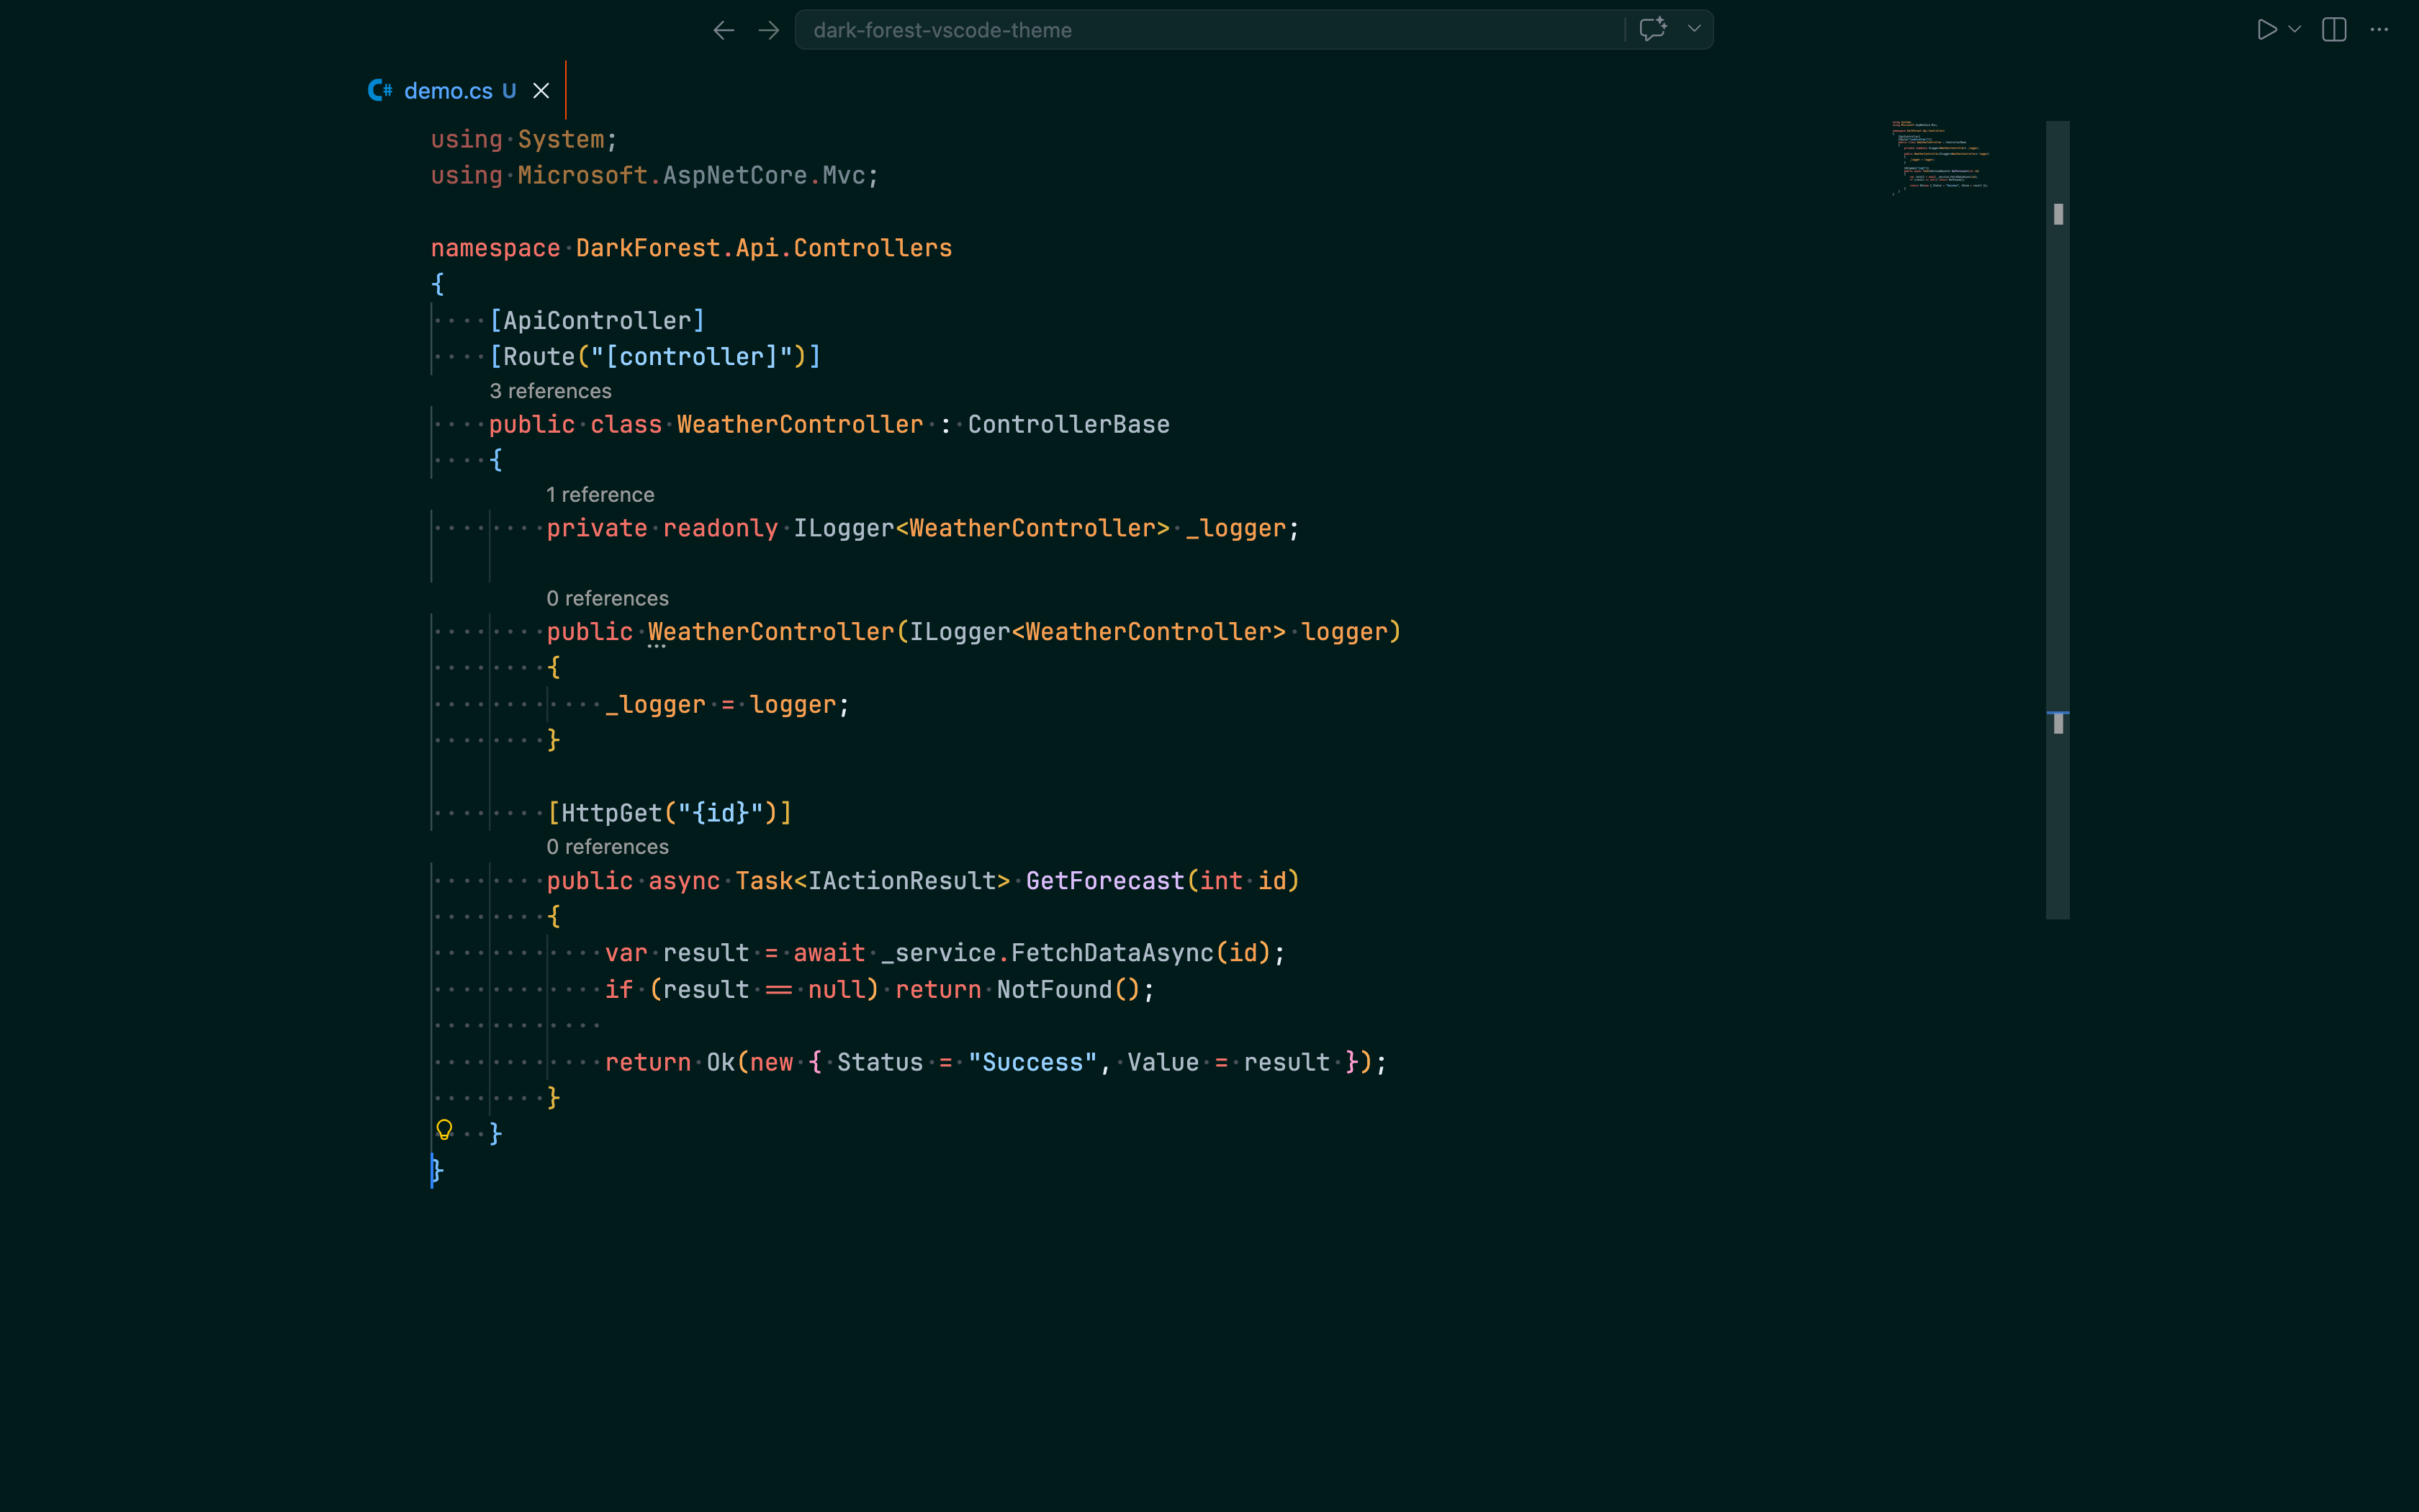Open 0 references above the WeatherController constructor

point(607,598)
